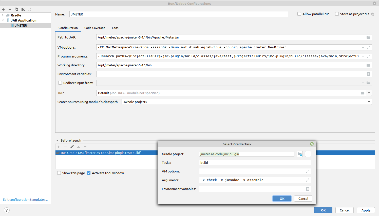This screenshot has height=216, width=379.
Task: Open Edit configuration templates link
Action: 25,200
